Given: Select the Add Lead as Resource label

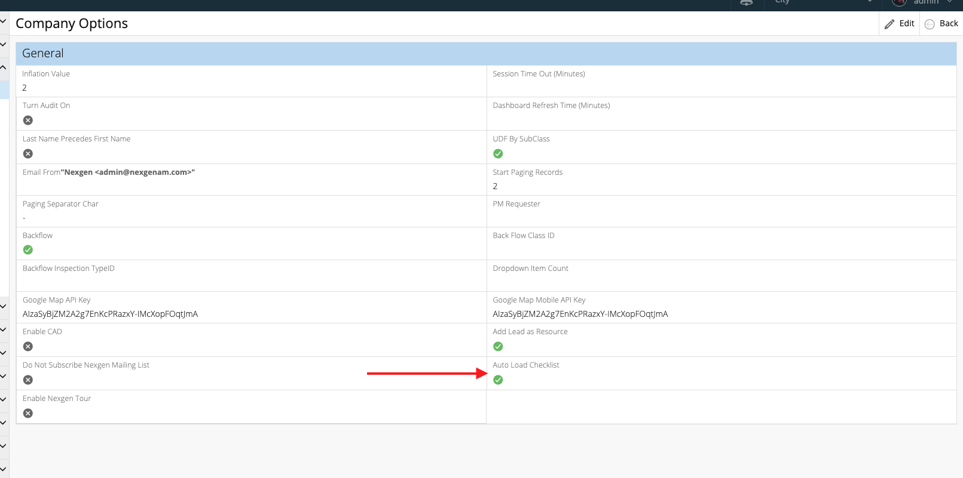Looking at the screenshot, I should click(530, 332).
